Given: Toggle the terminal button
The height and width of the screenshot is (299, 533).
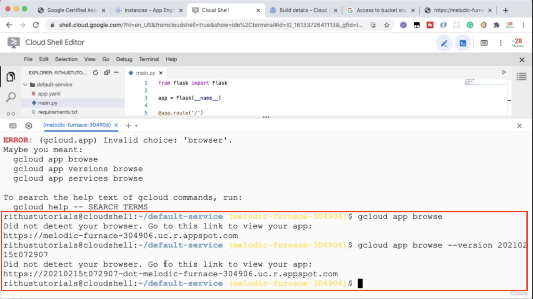Looking at the screenshot, I should tap(463, 43).
